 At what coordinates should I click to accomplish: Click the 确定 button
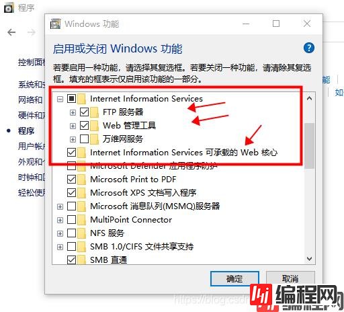click(234, 279)
